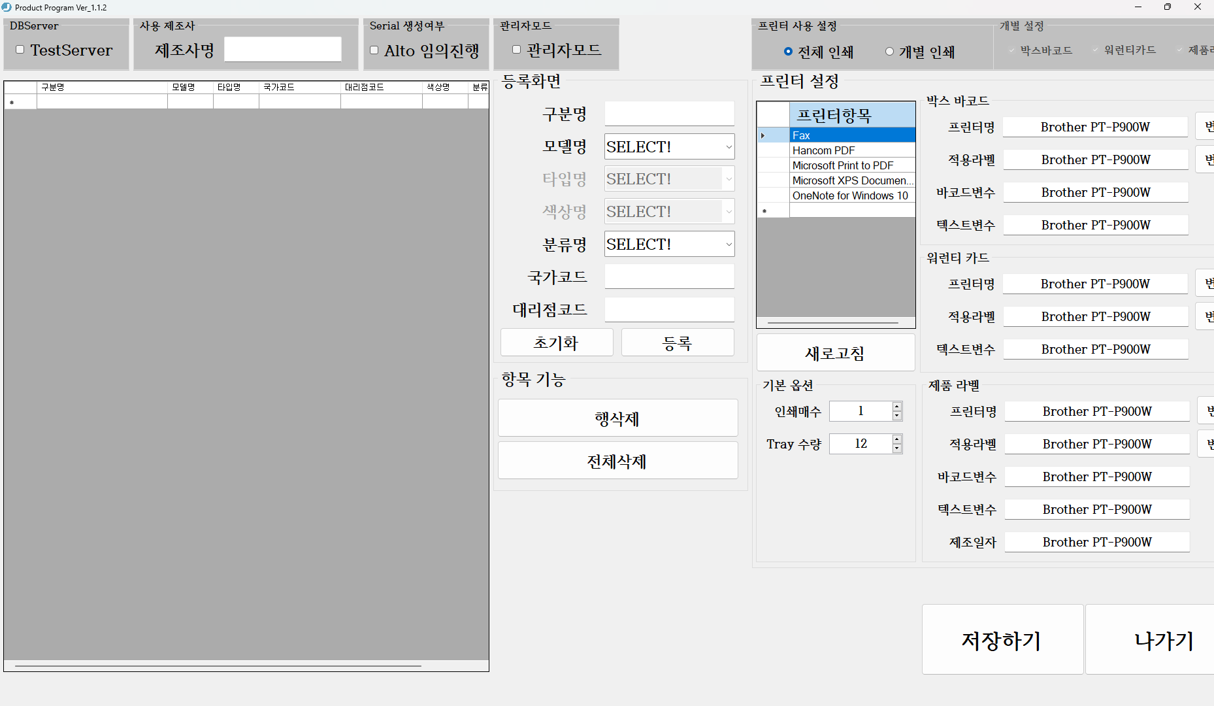Click the 저장하기 button
This screenshot has width=1214, height=706.
[1002, 639]
